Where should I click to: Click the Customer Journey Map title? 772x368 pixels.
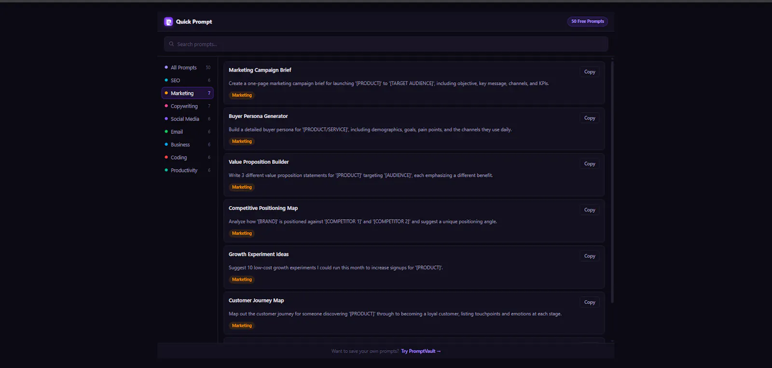pos(256,301)
